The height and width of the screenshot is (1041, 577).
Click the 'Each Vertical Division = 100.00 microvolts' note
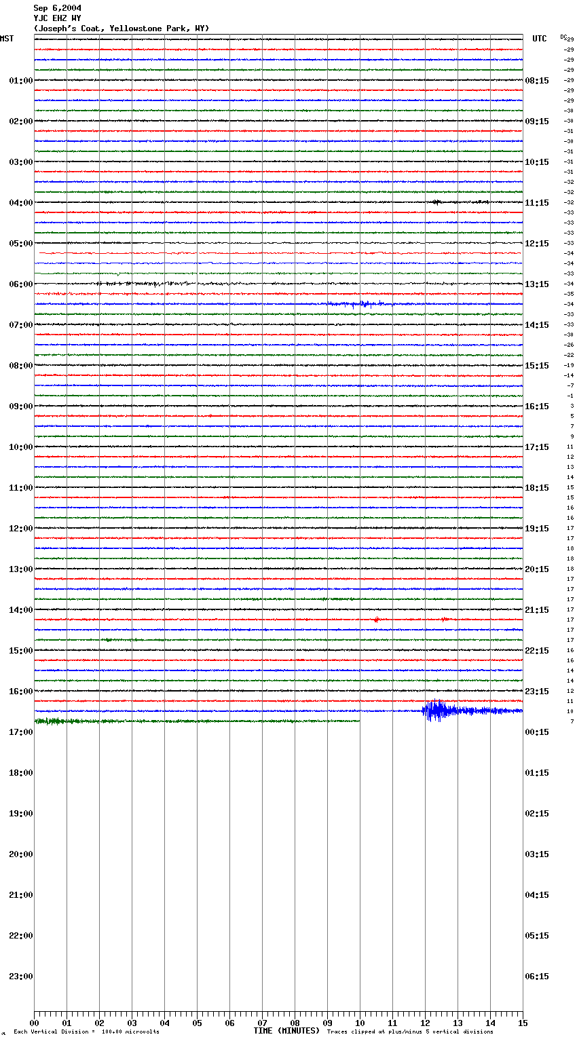[86, 1032]
